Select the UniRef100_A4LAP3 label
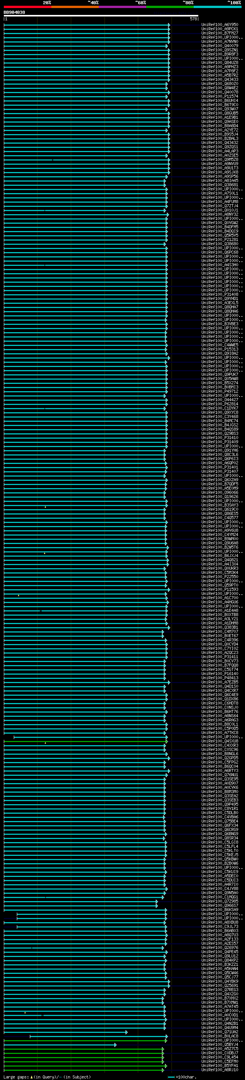The image size is (245, 1080). (x=220, y=151)
